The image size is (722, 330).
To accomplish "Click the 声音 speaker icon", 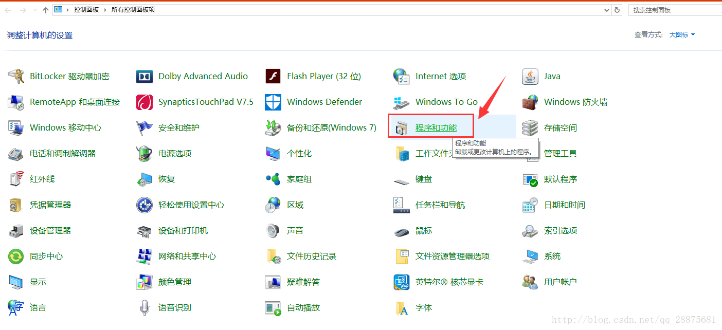I will pos(273,230).
